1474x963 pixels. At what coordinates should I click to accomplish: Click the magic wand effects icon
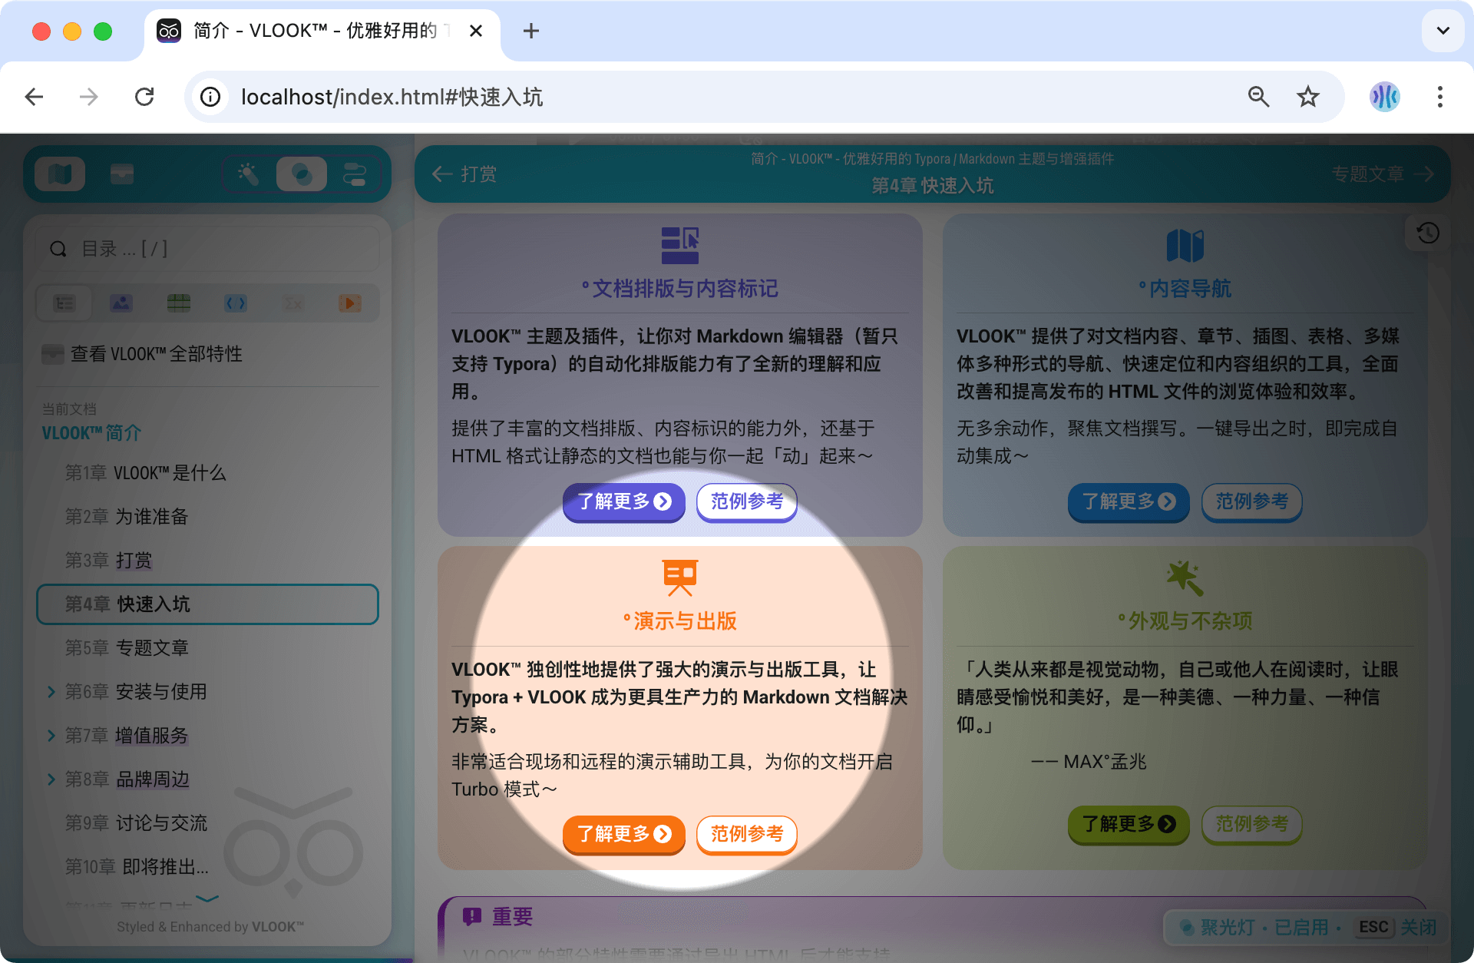tap(247, 174)
